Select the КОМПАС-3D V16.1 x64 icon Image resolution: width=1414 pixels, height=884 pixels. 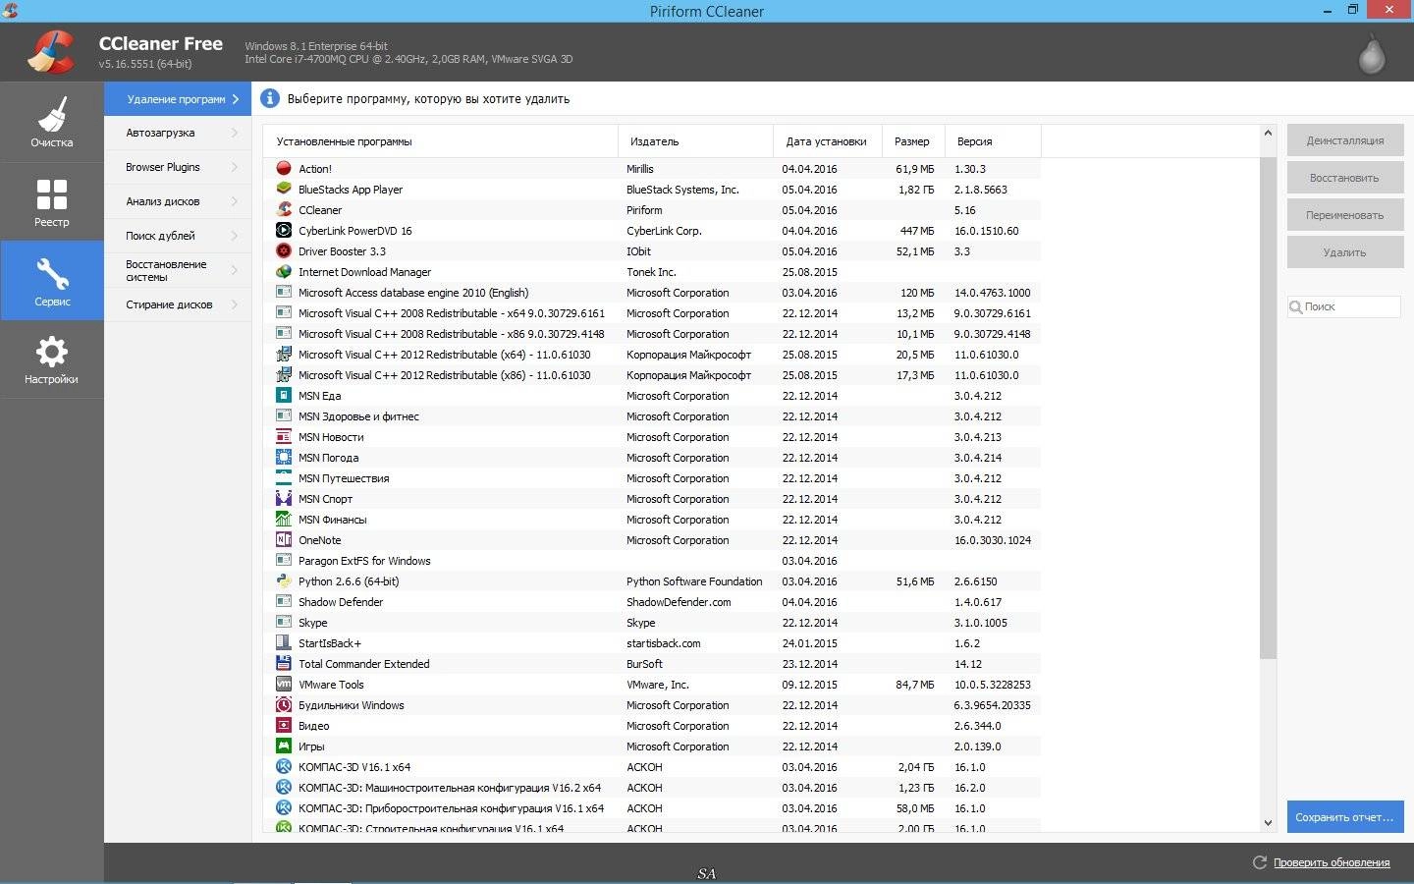click(x=284, y=766)
